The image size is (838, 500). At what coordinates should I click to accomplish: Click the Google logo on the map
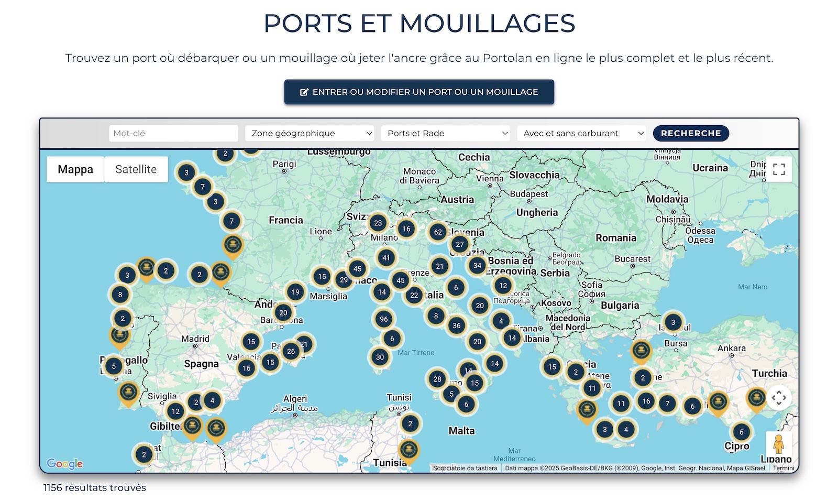pyautogui.click(x=65, y=463)
